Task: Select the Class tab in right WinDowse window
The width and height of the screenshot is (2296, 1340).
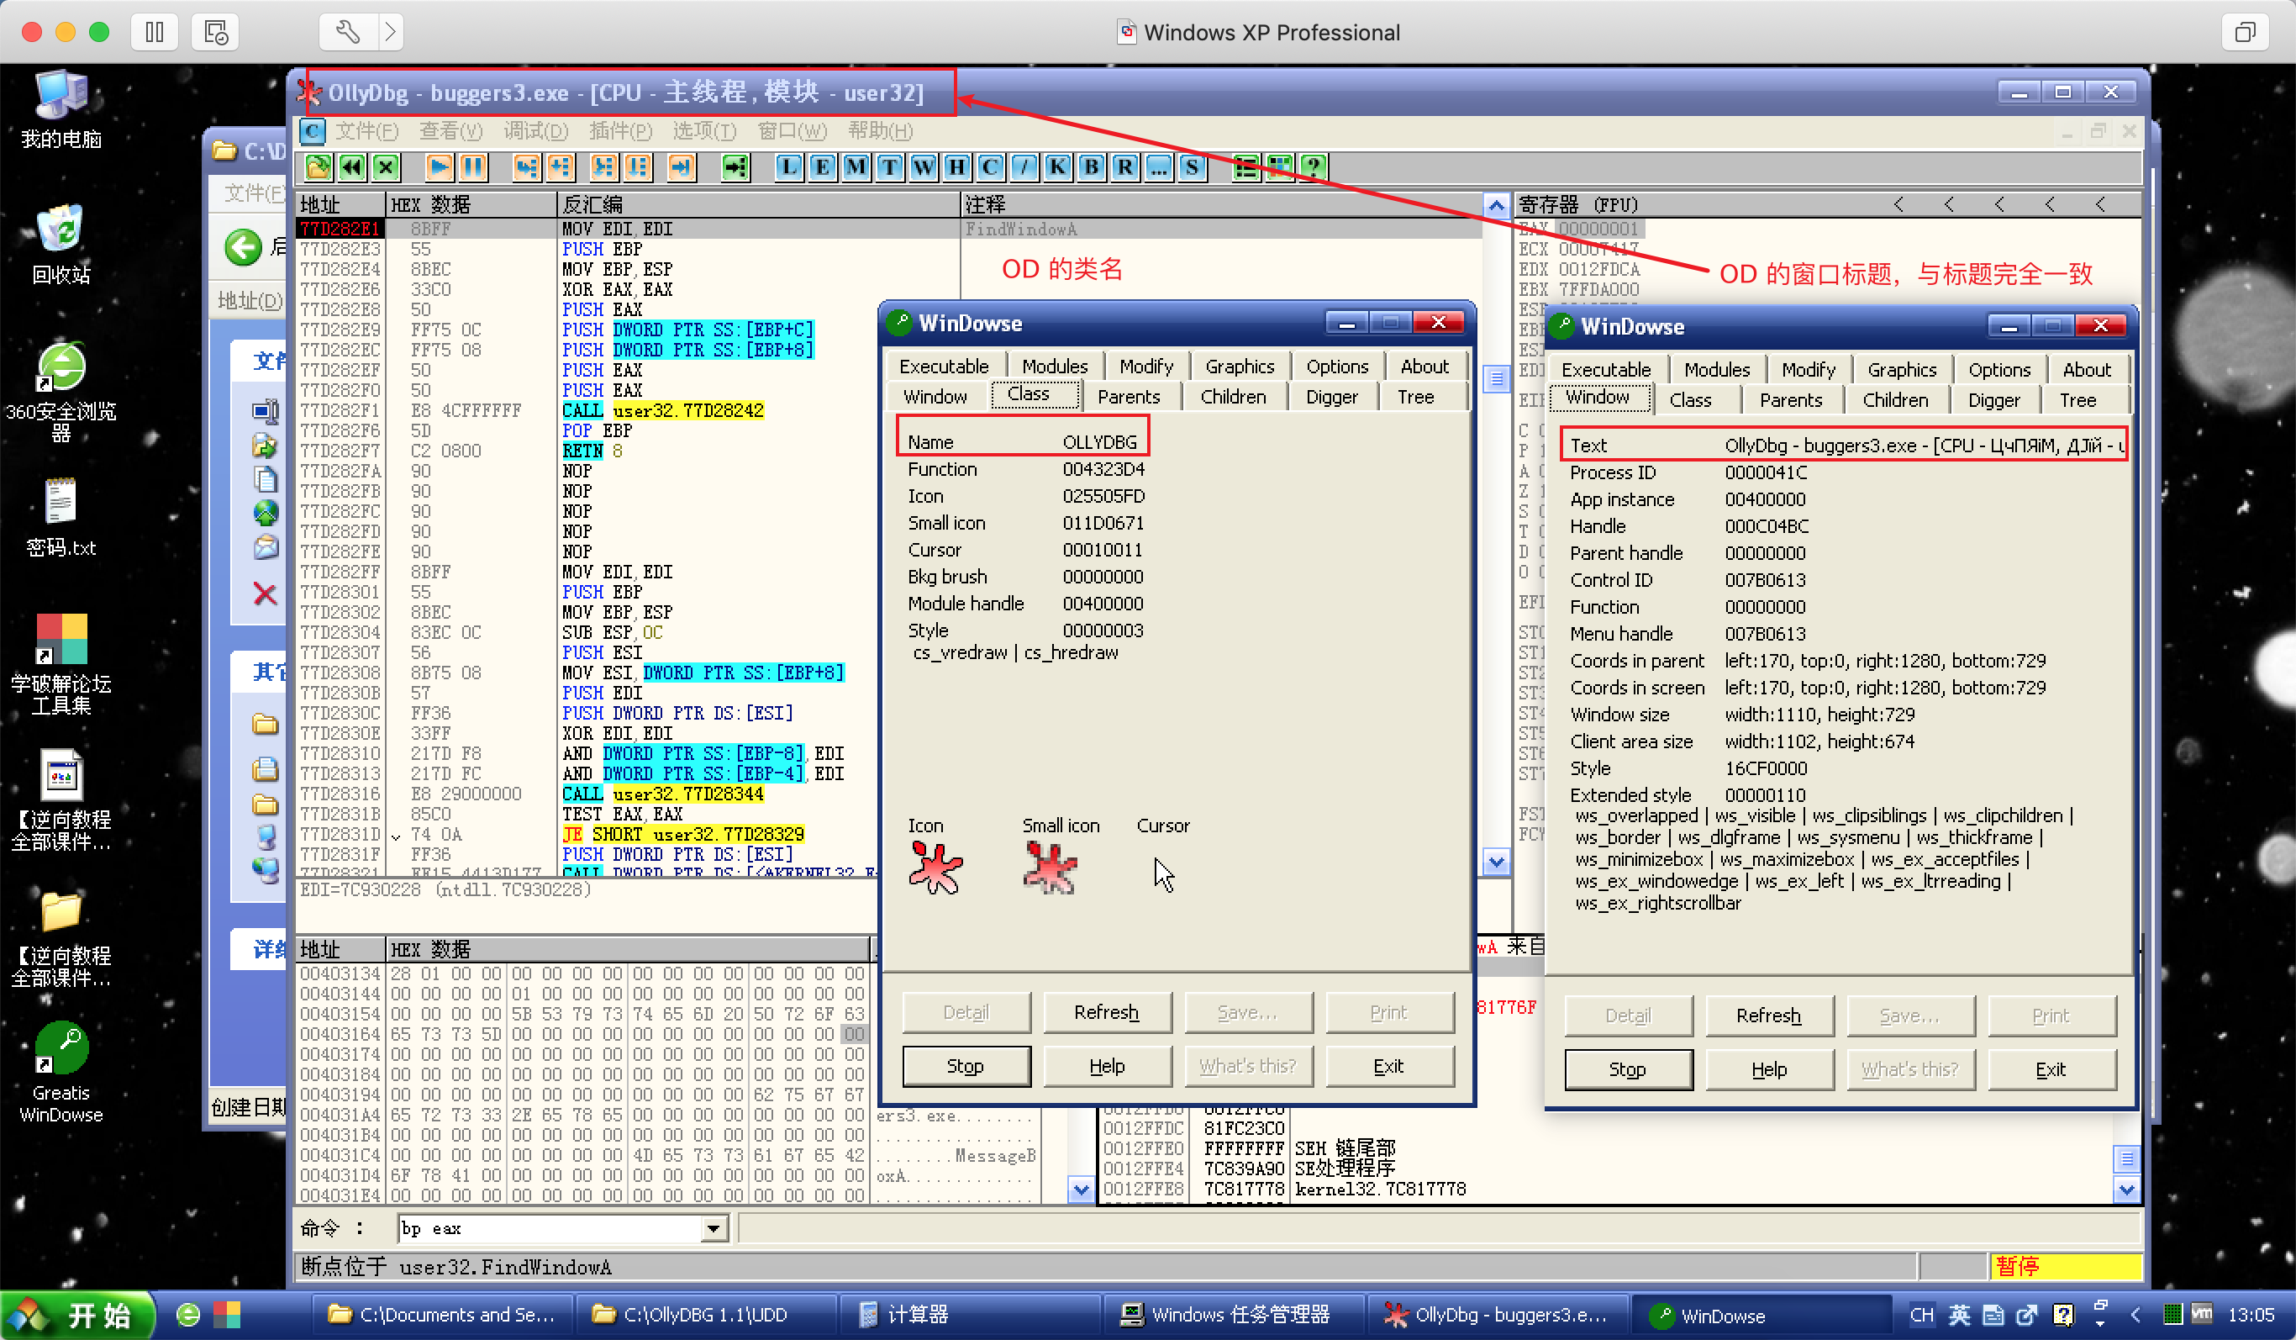Action: point(1690,400)
